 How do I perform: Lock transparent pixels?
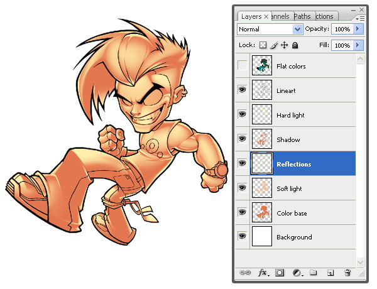[263, 45]
